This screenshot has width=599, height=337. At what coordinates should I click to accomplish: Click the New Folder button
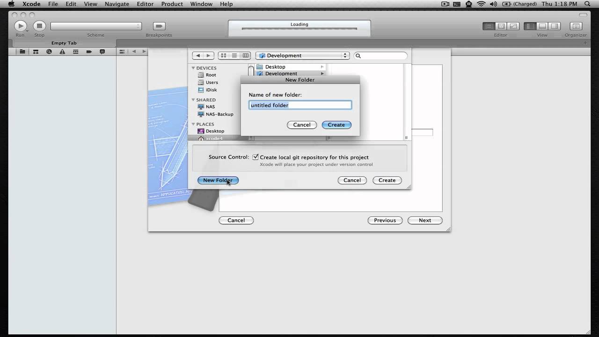[x=218, y=180]
